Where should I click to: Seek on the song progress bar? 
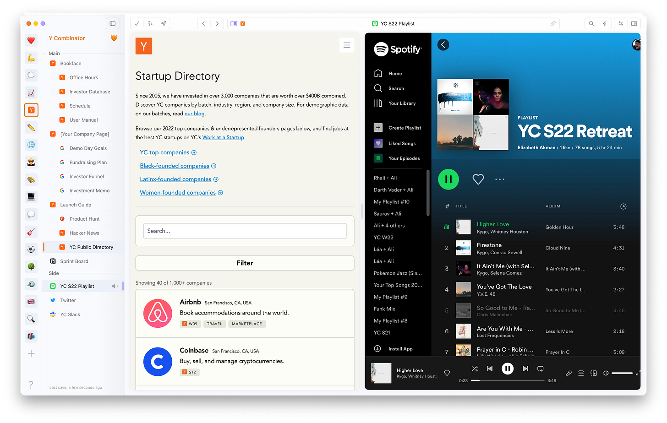[x=508, y=380]
